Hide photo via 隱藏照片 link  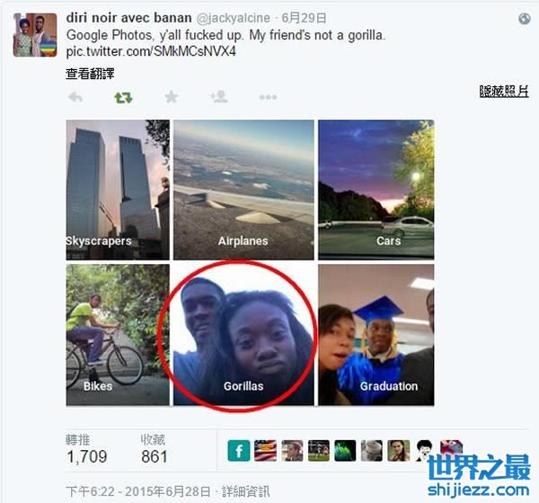click(x=504, y=92)
